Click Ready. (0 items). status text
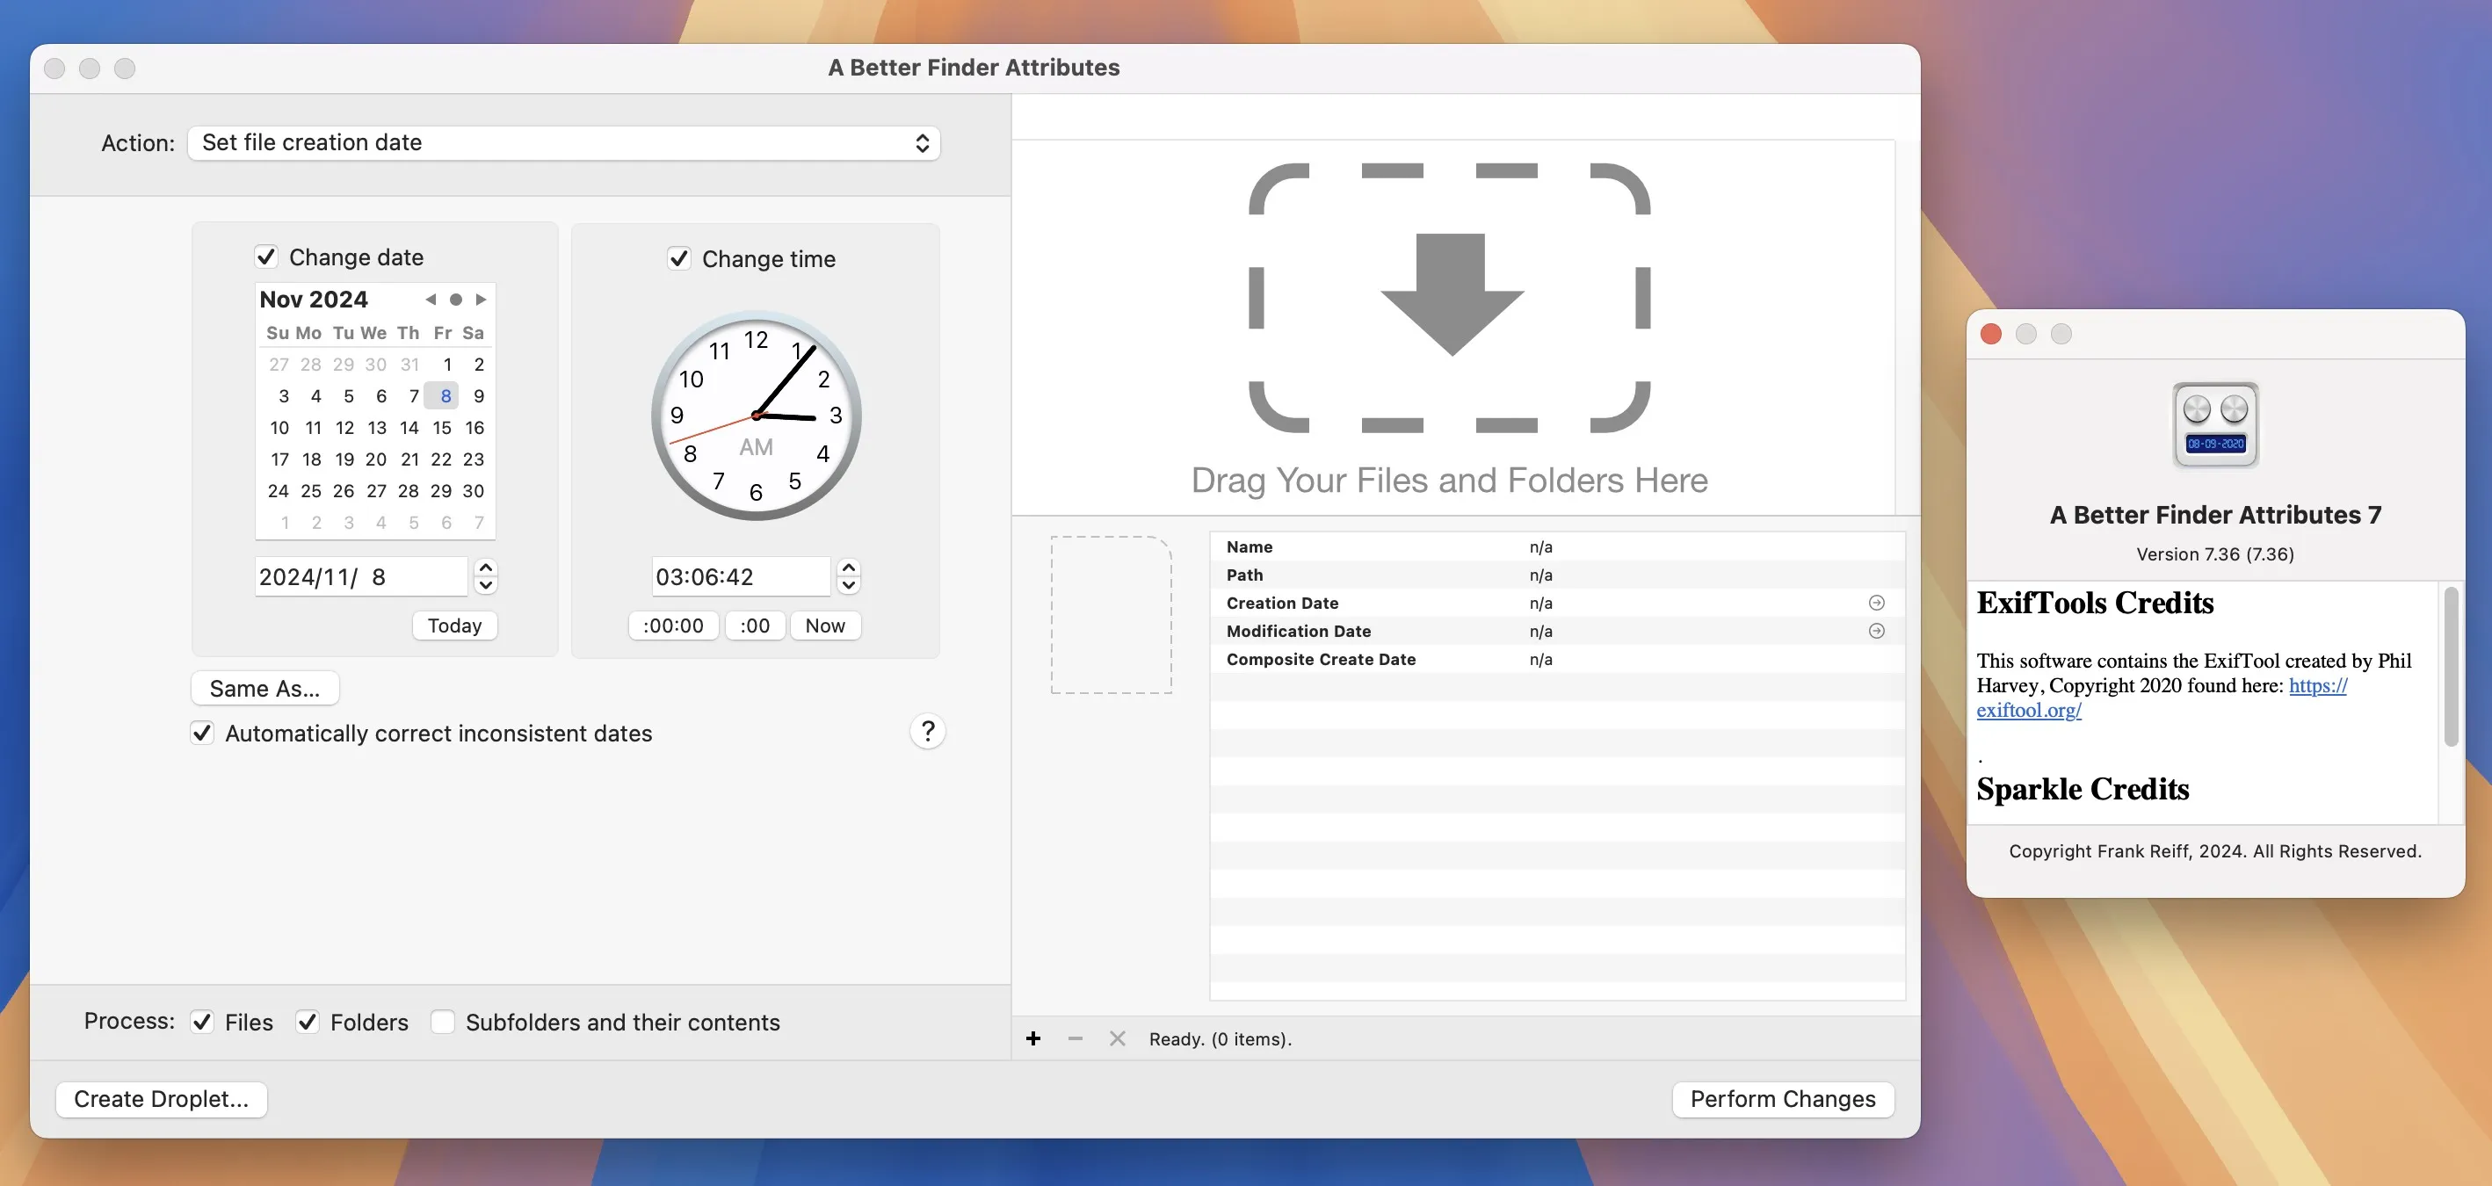 [x=1220, y=1038]
